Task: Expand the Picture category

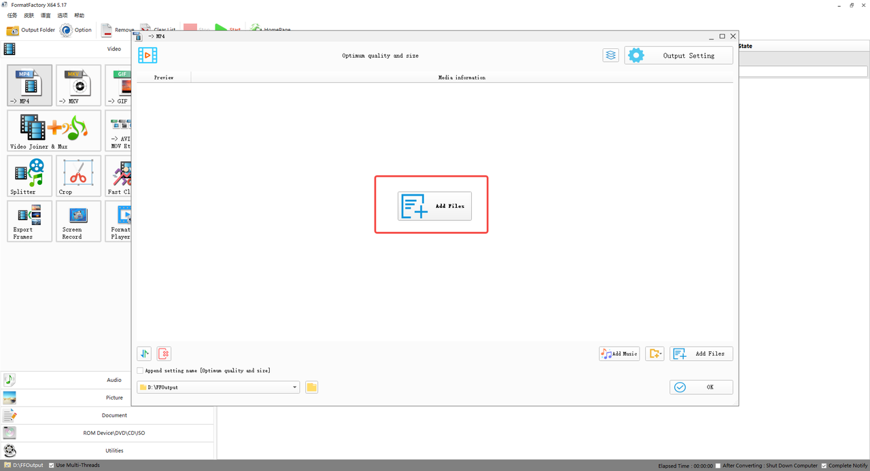Action: (107, 398)
